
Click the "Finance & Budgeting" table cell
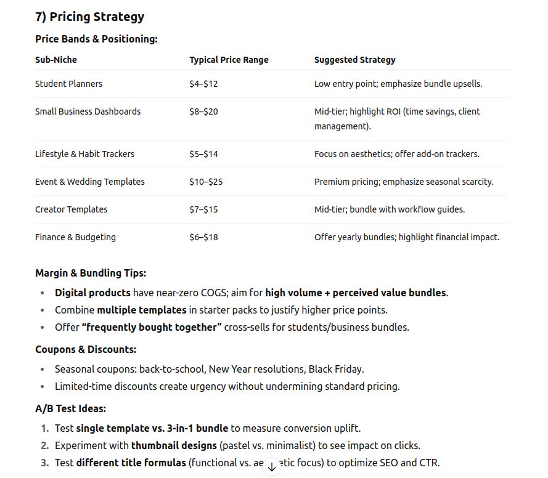point(75,237)
